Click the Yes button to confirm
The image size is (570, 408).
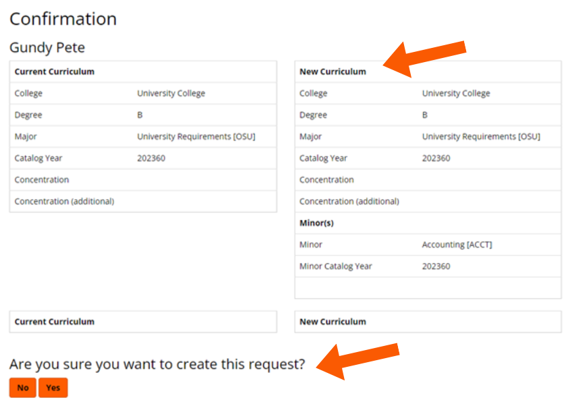tap(53, 388)
